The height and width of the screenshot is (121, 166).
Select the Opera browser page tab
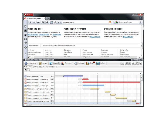click(x=35, y=19)
